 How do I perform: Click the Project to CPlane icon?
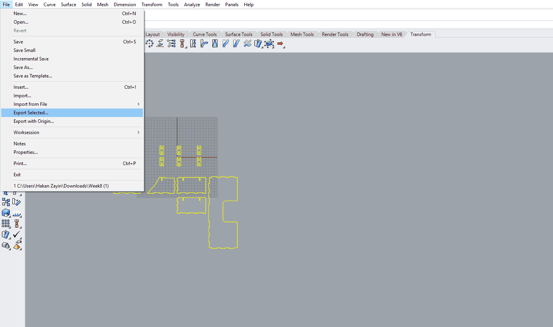(160, 44)
